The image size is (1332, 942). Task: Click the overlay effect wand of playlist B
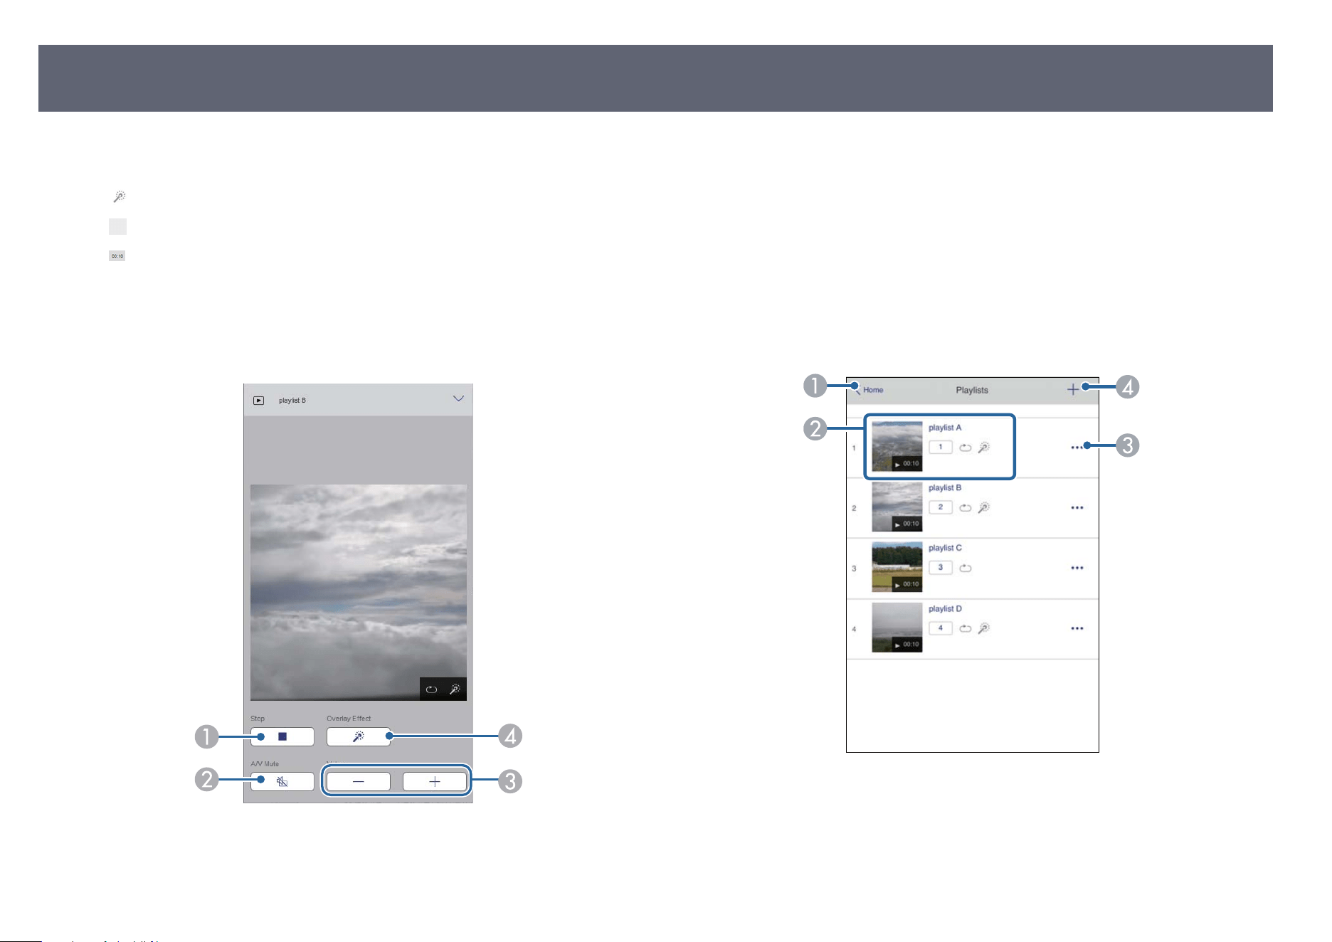[x=984, y=508]
